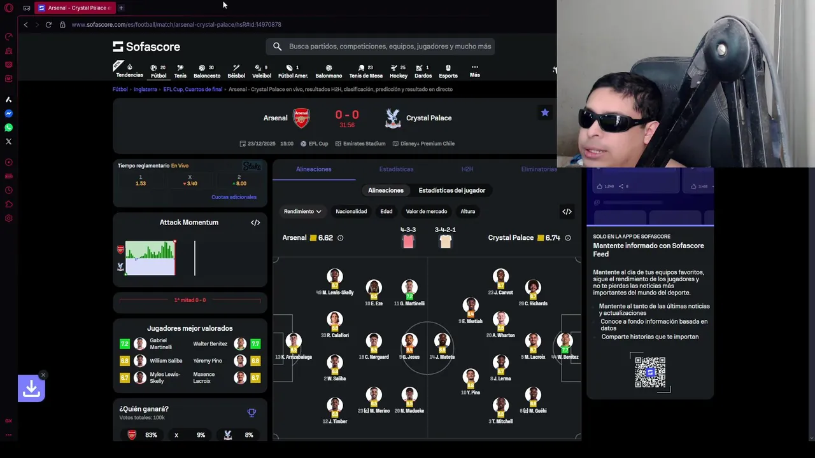The height and width of the screenshot is (458, 815).
Task: Open Aria AI in the Opera sidebar
Action: click(x=9, y=100)
